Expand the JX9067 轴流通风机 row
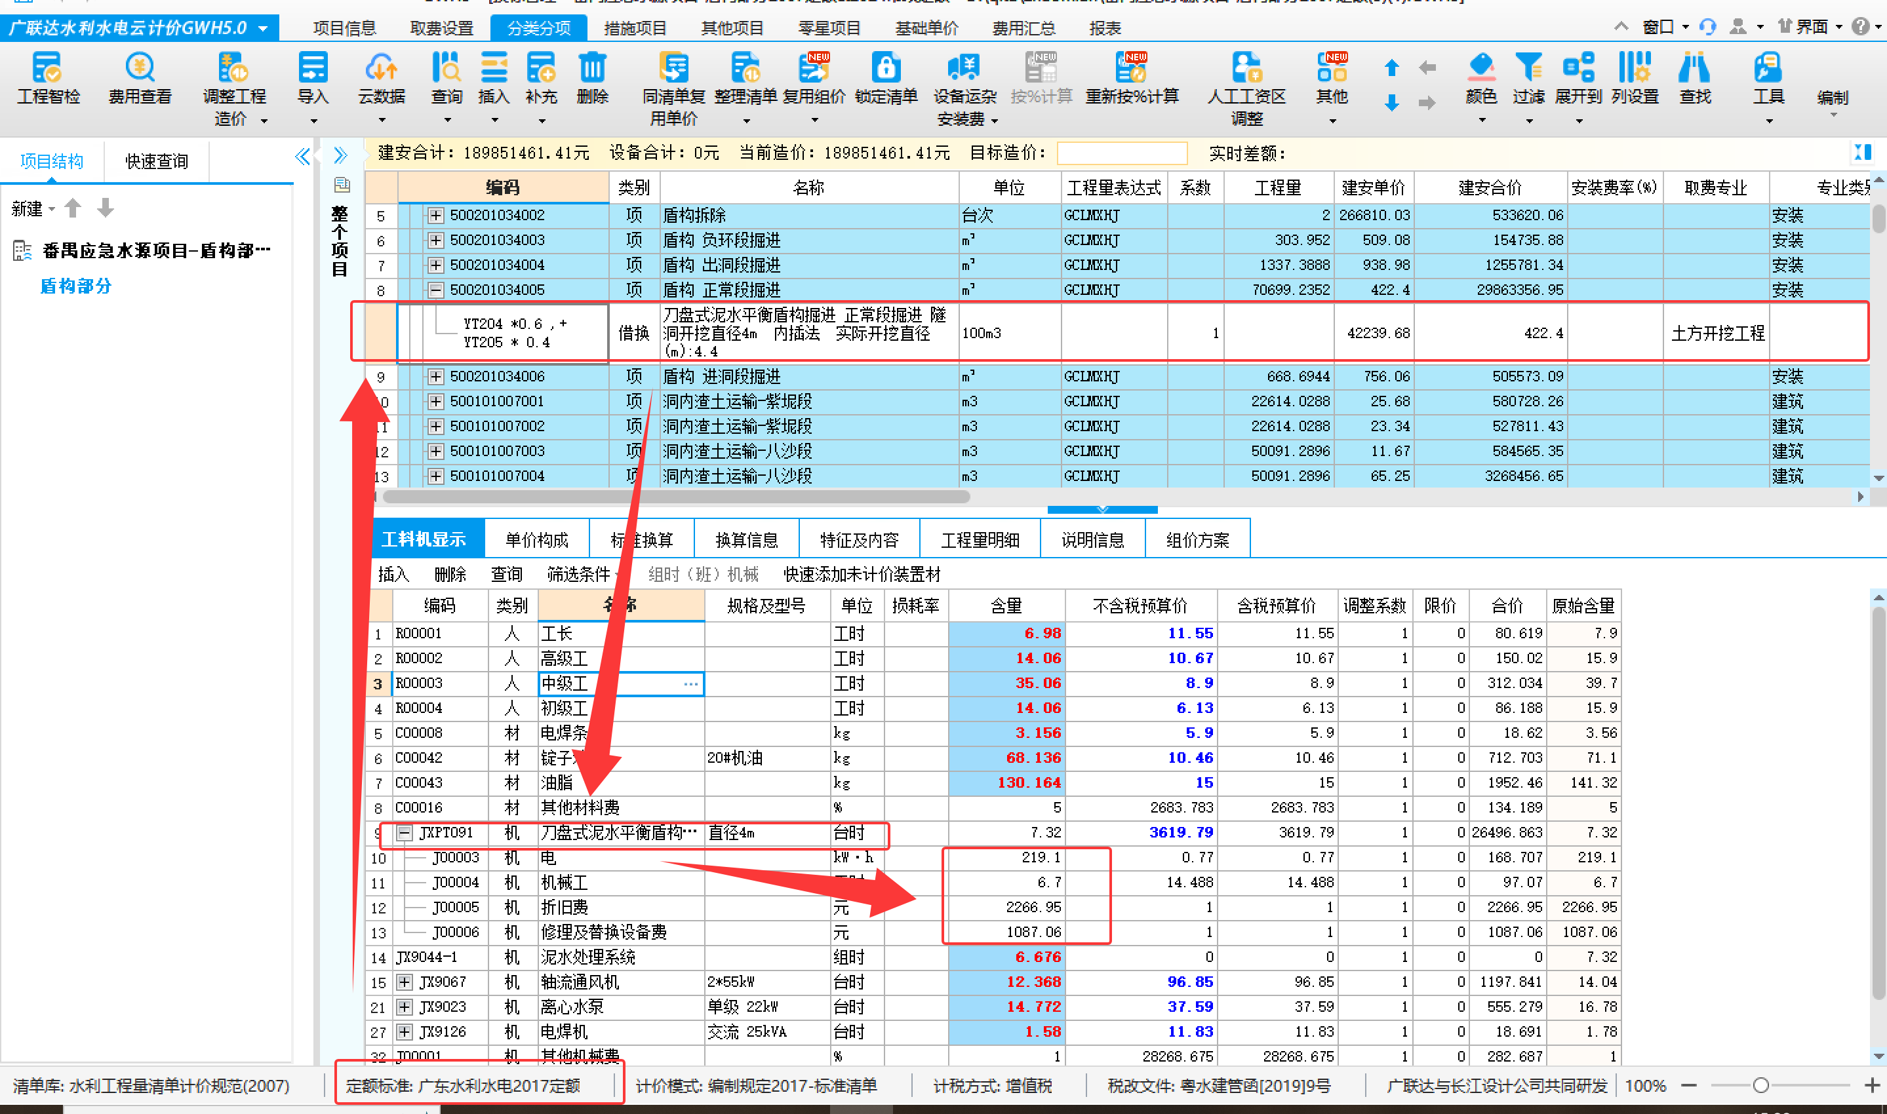1887x1114 pixels. click(x=405, y=982)
